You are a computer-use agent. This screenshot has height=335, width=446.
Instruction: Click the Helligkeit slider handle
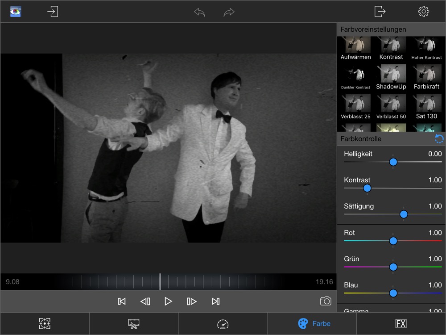393,162
